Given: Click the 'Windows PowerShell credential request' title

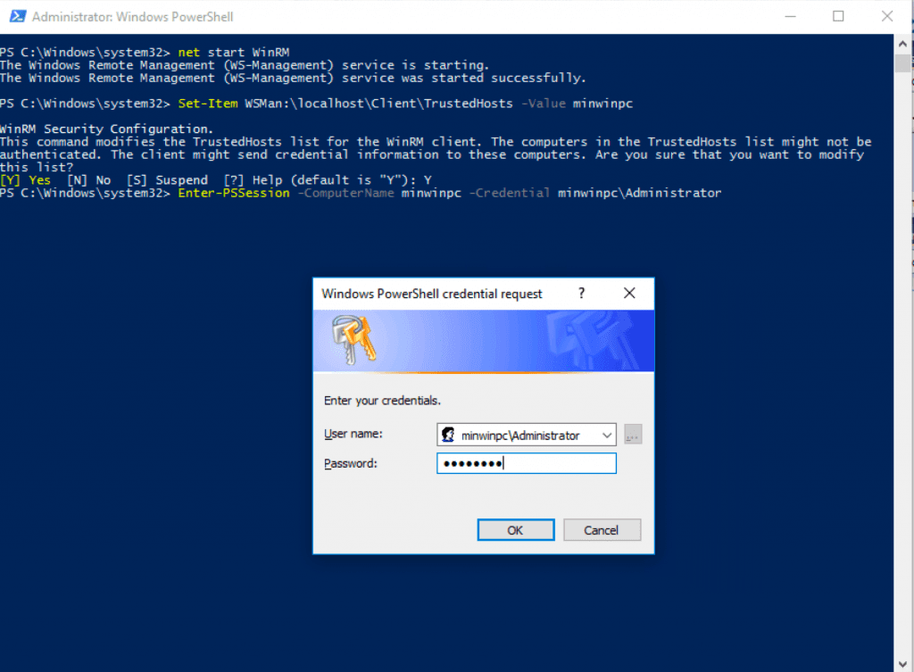Looking at the screenshot, I should pyautogui.click(x=432, y=293).
